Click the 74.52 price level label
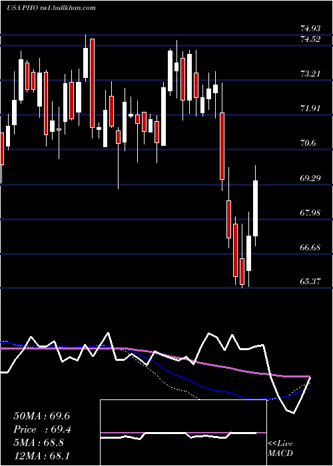This screenshot has width=333, height=466. pyautogui.click(x=310, y=39)
